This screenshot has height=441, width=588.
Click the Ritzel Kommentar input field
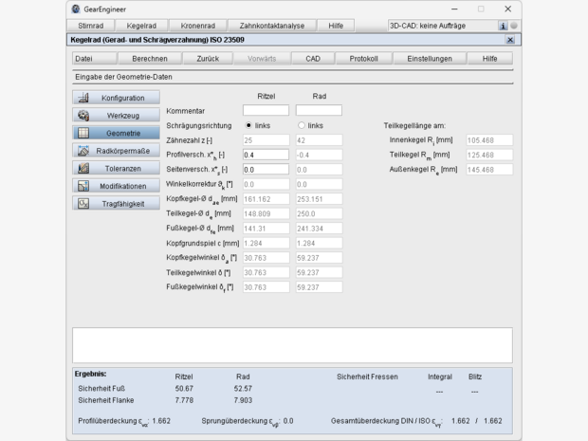(266, 111)
